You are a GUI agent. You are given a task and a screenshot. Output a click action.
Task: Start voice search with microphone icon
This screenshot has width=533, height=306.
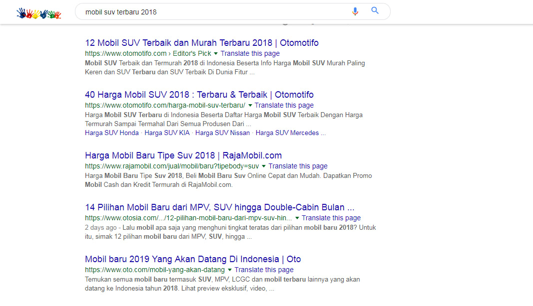coord(355,11)
